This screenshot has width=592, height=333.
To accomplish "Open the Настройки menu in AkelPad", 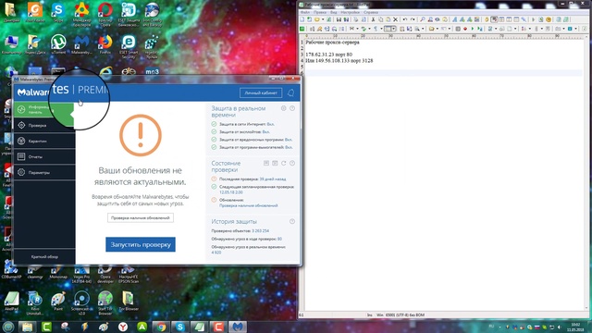I will (350, 12).
